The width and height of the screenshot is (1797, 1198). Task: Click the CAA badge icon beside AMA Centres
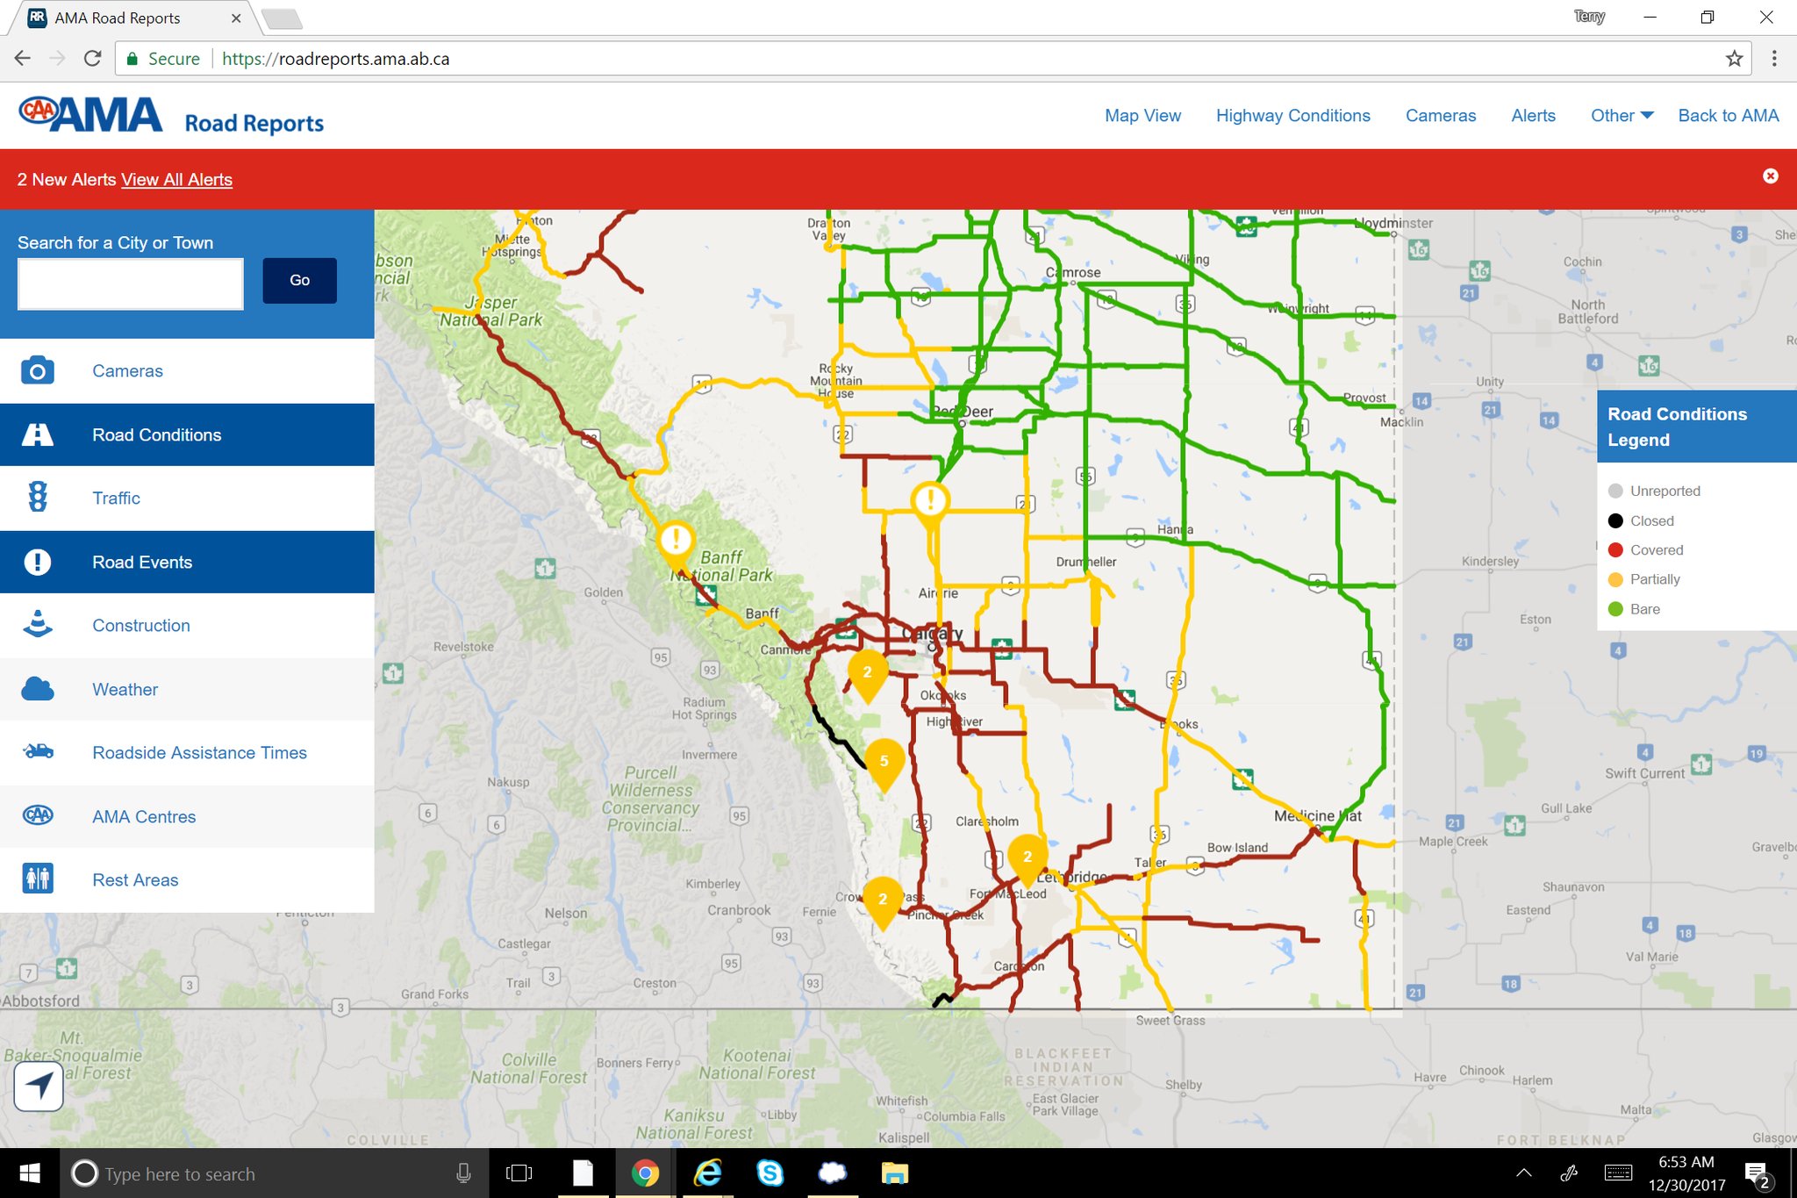tap(37, 816)
